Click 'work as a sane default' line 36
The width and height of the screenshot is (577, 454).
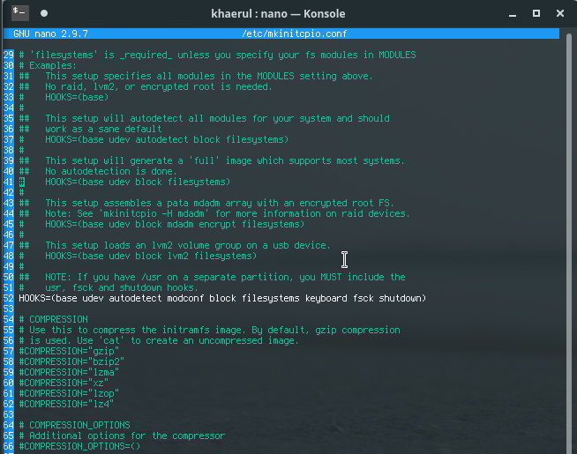pyautogui.click(x=103, y=129)
